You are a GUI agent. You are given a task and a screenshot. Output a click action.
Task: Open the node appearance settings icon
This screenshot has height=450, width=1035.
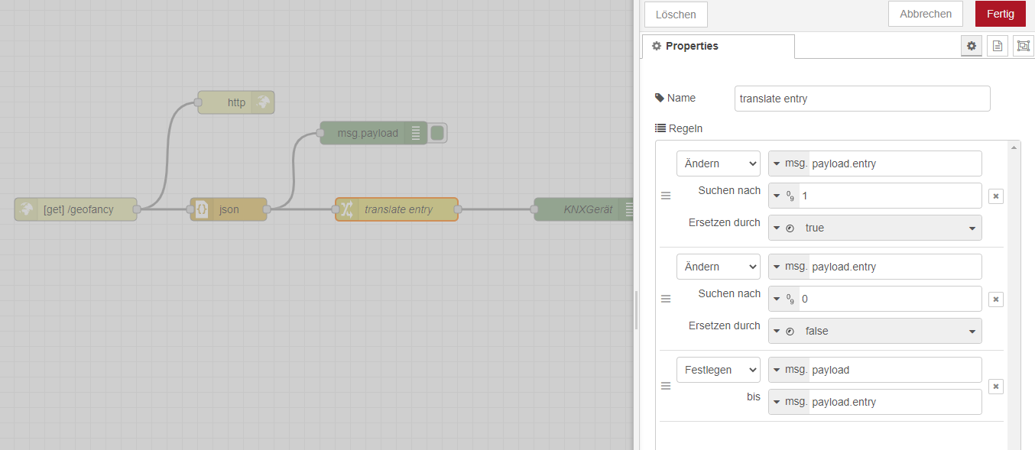click(1022, 46)
